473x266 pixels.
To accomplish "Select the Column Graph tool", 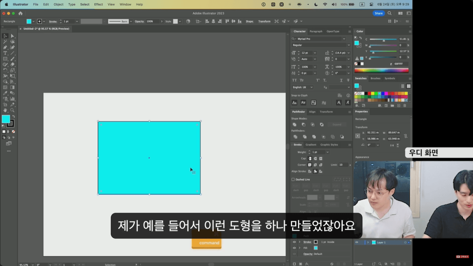I will pos(12,99).
